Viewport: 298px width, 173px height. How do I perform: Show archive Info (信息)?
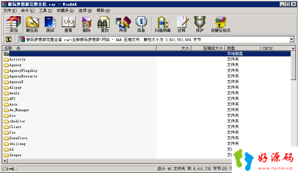(x=141, y=24)
